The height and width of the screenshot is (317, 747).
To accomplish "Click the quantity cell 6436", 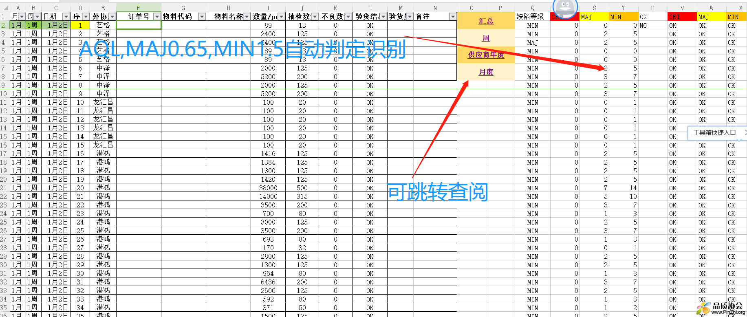I will tap(268, 282).
